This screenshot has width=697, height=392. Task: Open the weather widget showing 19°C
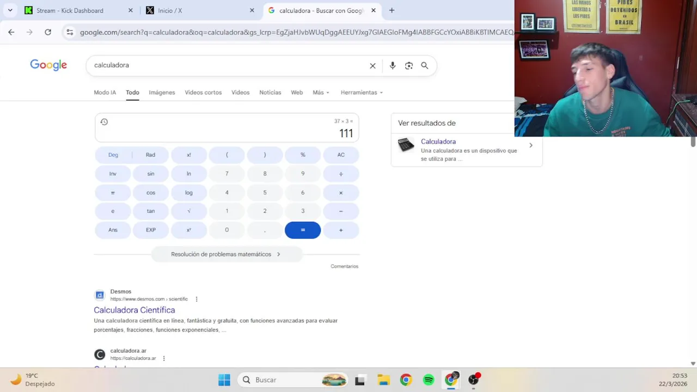click(x=33, y=379)
